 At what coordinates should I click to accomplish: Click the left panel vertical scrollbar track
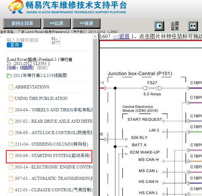(95, 117)
